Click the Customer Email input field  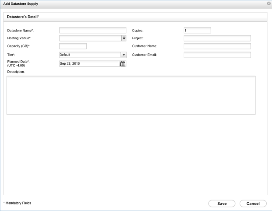pos(217,55)
